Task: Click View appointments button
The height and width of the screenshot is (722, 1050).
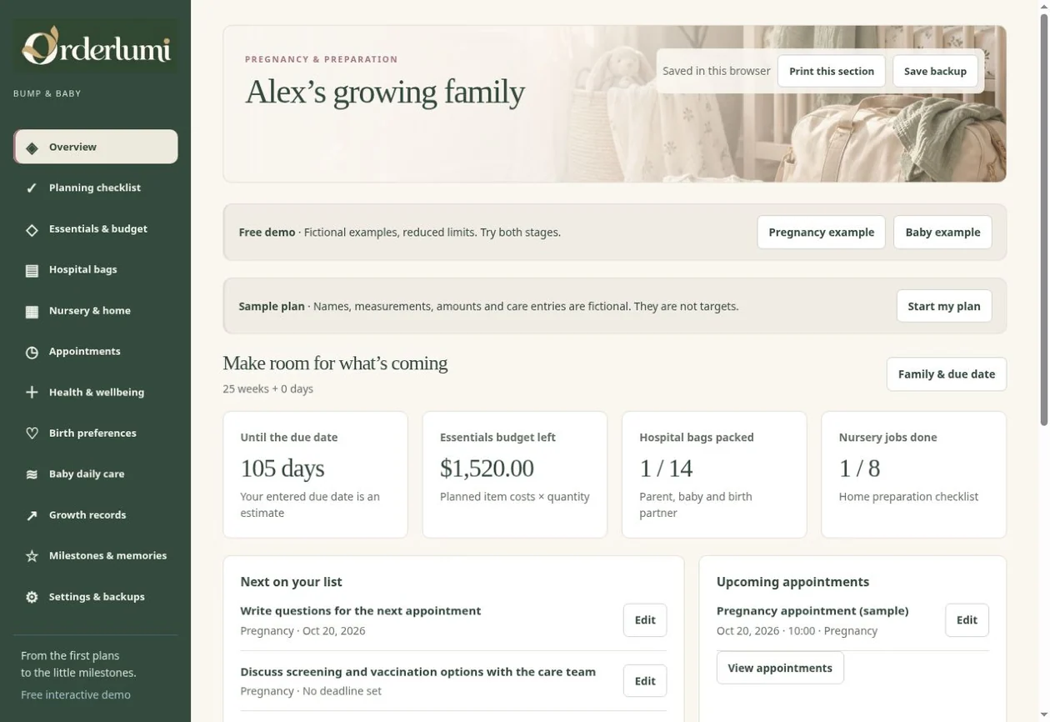Action: point(780,668)
